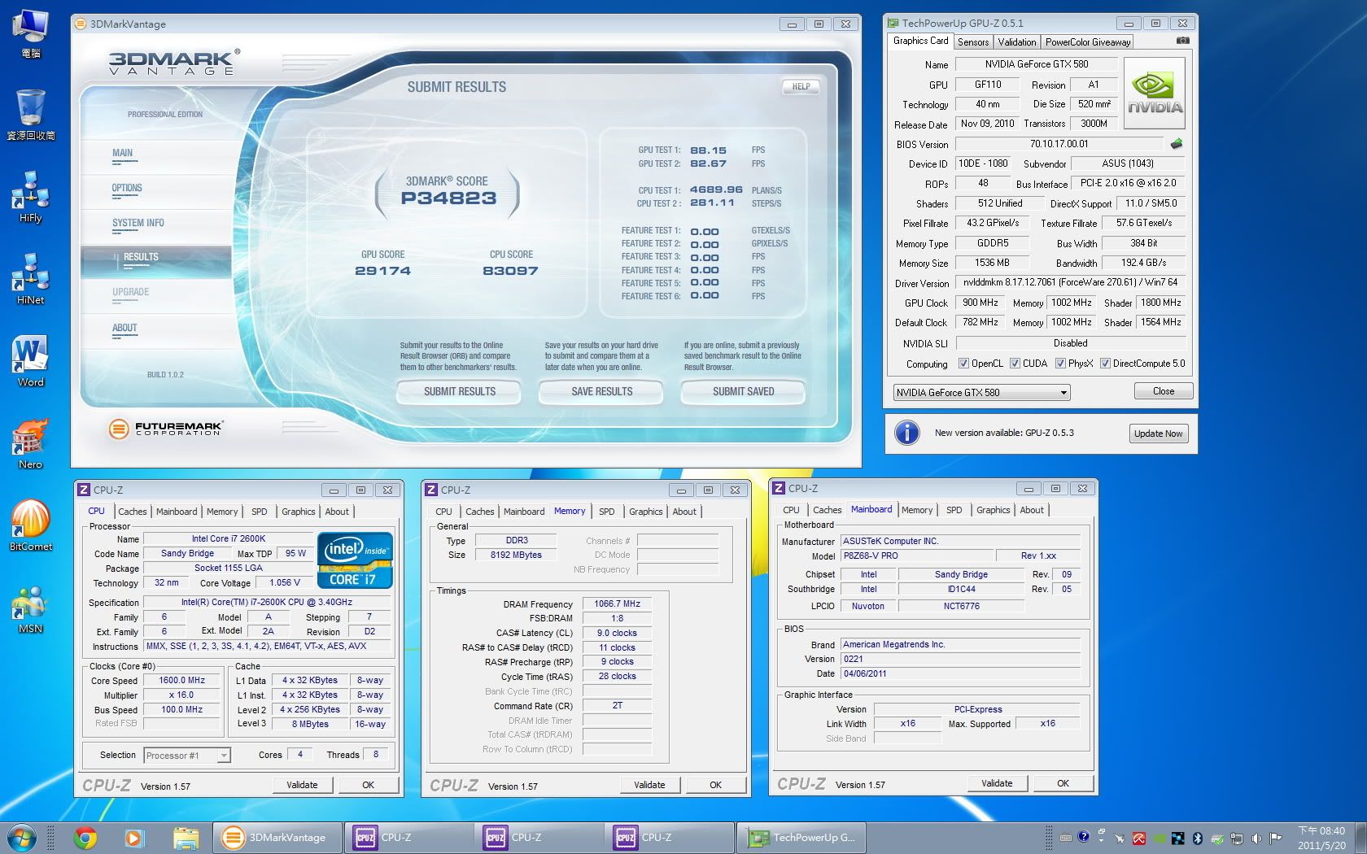Click the GPU name field in GPU-Z
1367x854 pixels.
point(1036,64)
